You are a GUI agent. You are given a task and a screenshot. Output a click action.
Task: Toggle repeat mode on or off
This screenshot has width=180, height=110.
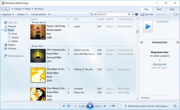(69, 106)
